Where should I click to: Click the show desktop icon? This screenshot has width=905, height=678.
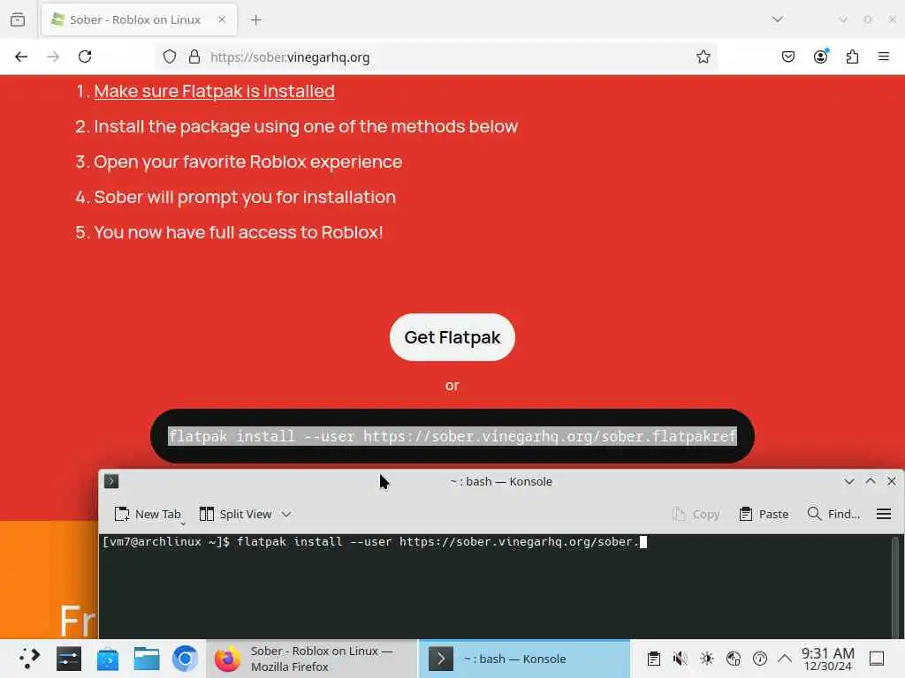point(877,659)
